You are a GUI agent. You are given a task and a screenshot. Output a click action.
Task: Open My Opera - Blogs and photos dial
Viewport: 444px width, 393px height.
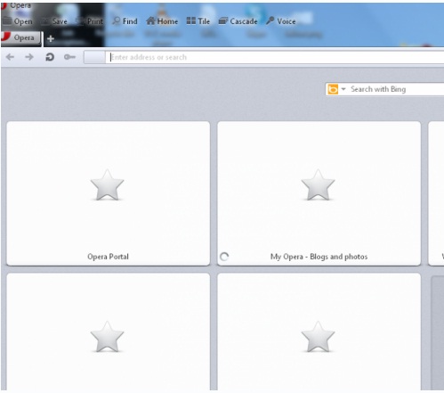pos(319,193)
